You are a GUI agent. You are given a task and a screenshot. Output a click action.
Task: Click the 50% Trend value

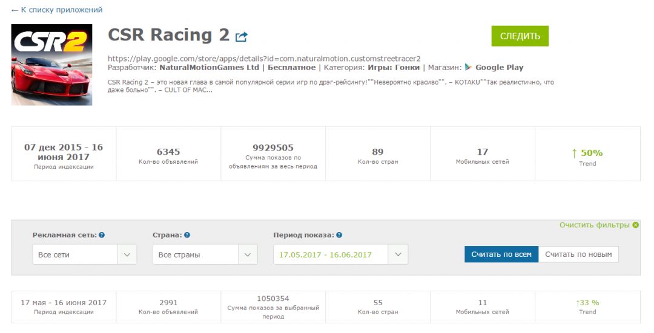[587, 153]
